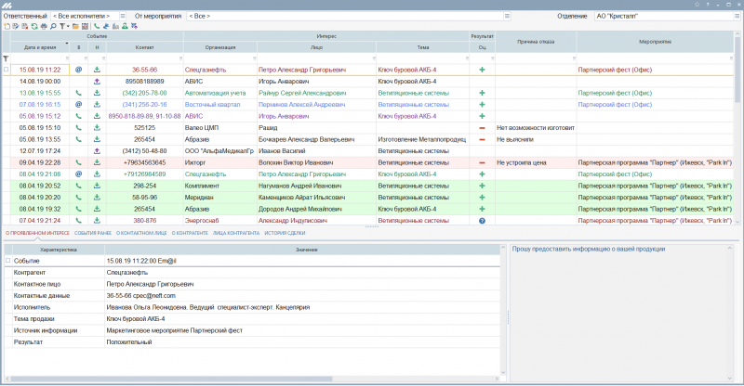The image size is (744, 386).
Task: Click the Лицо column header
Action: pos(316,47)
